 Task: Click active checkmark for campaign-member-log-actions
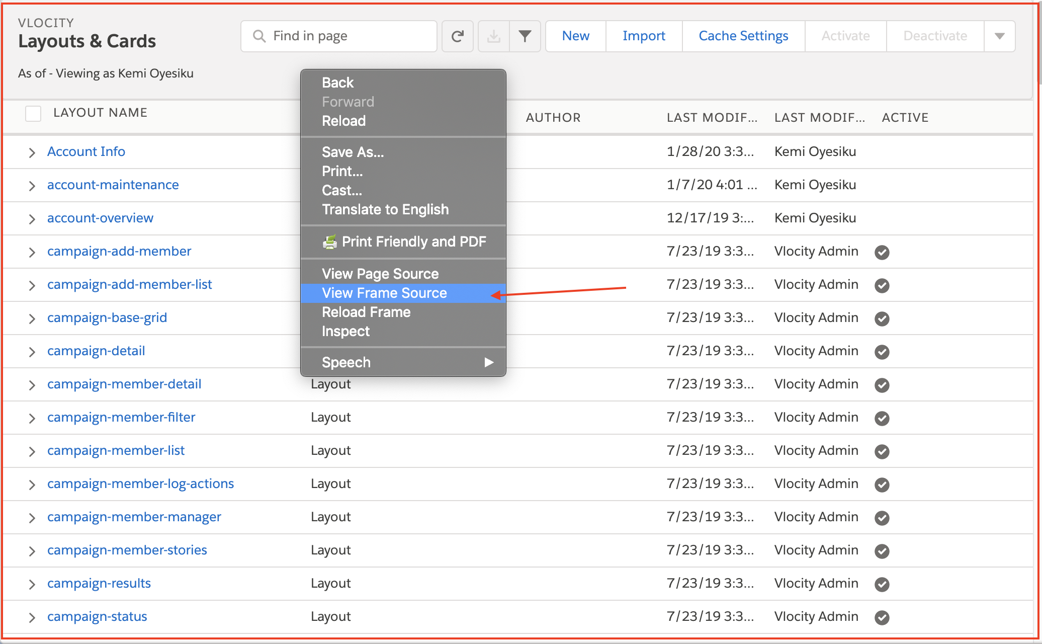[882, 485]
